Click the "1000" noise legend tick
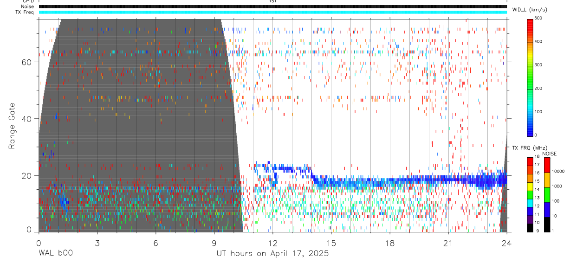570x263 pixels. 557,186
